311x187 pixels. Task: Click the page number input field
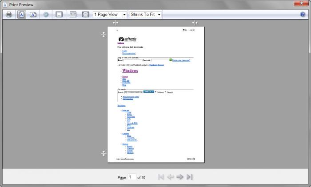tap(132, 177)
